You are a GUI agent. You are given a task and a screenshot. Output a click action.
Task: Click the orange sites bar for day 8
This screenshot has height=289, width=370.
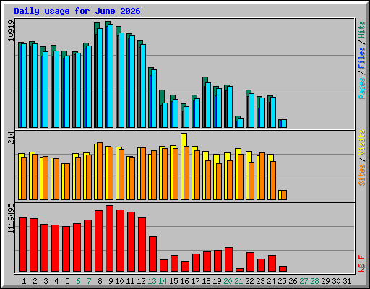(100, 171)
